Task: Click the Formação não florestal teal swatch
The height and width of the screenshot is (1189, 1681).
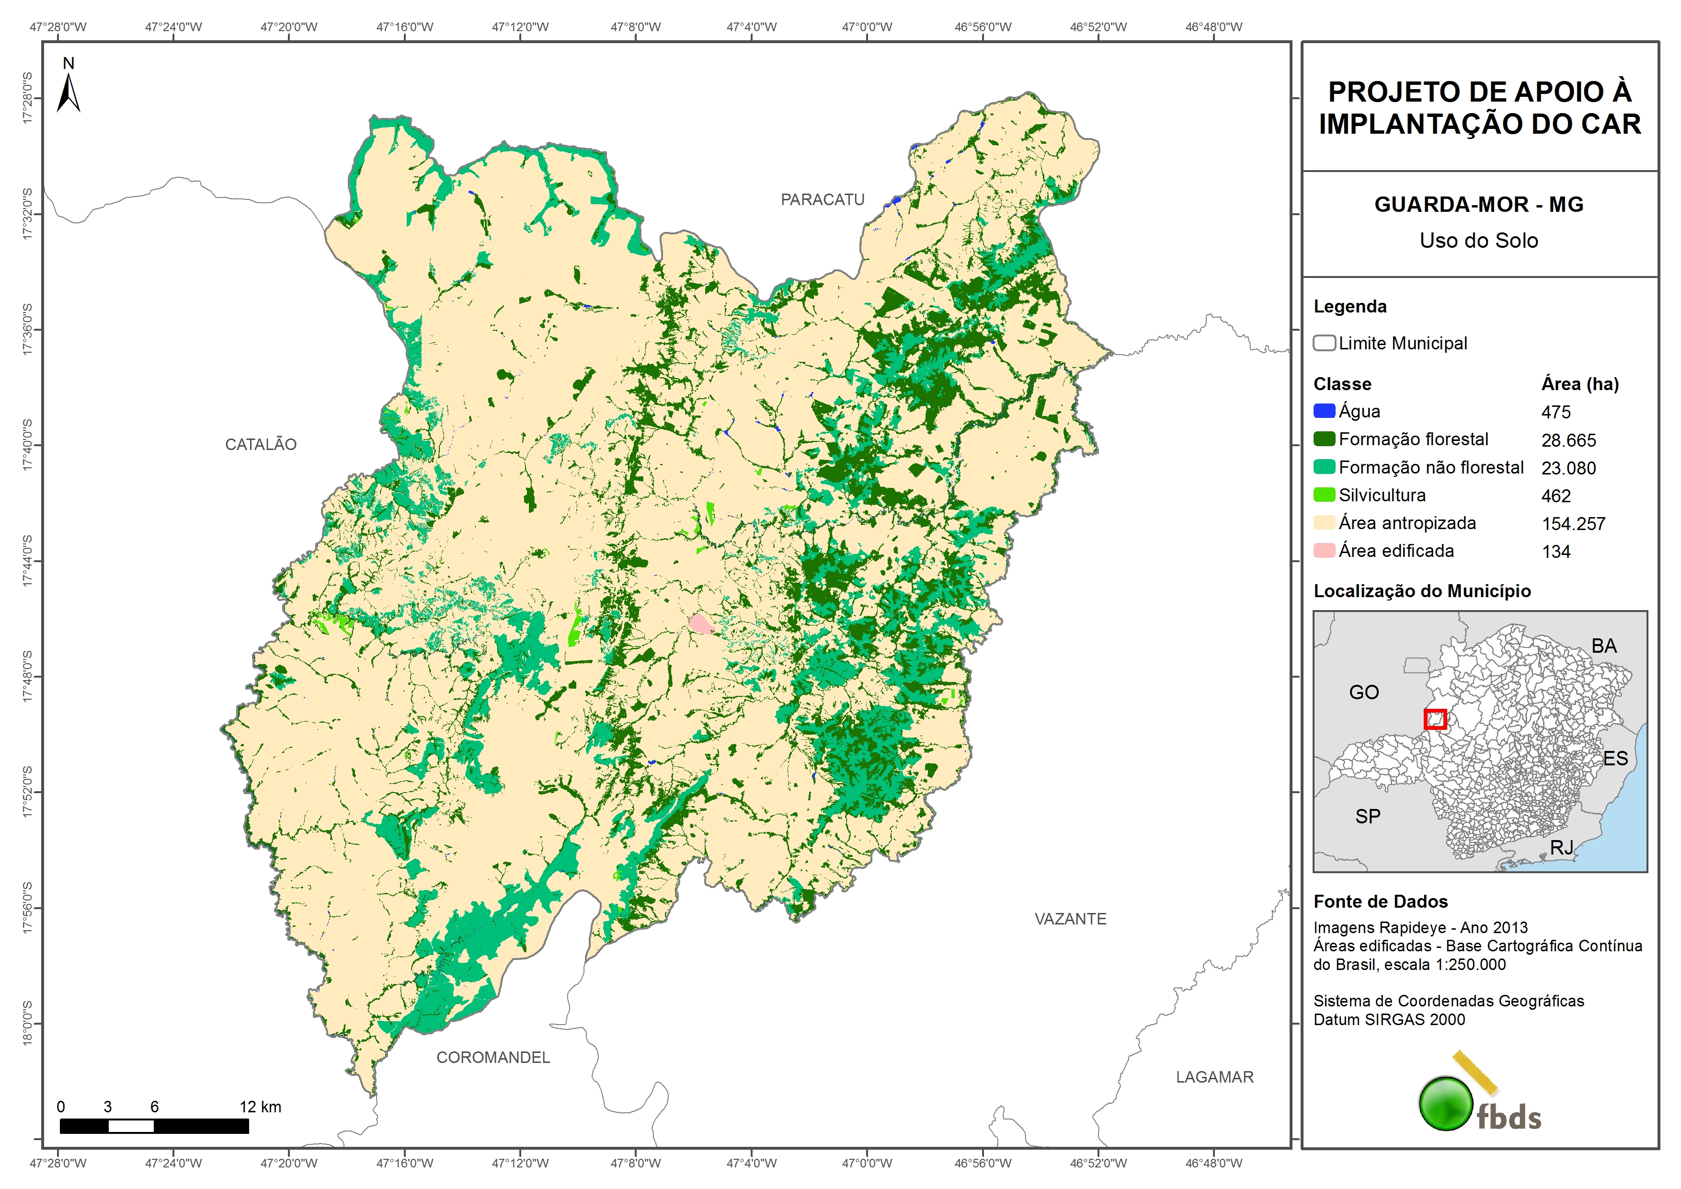Action: [1324, 467]
